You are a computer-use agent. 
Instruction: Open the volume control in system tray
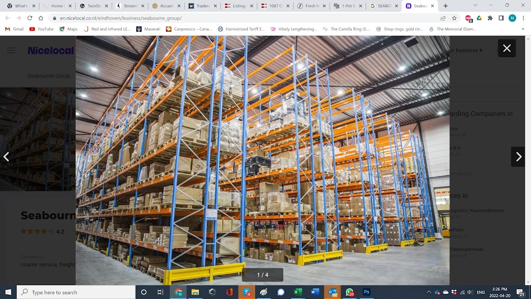point(470,292)
